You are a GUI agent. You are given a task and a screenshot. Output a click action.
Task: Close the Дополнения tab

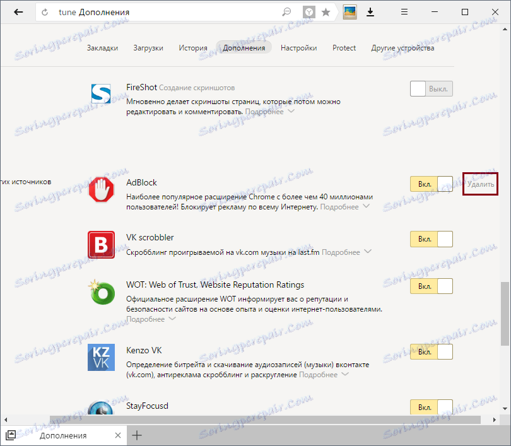click(x=118, y=435)
